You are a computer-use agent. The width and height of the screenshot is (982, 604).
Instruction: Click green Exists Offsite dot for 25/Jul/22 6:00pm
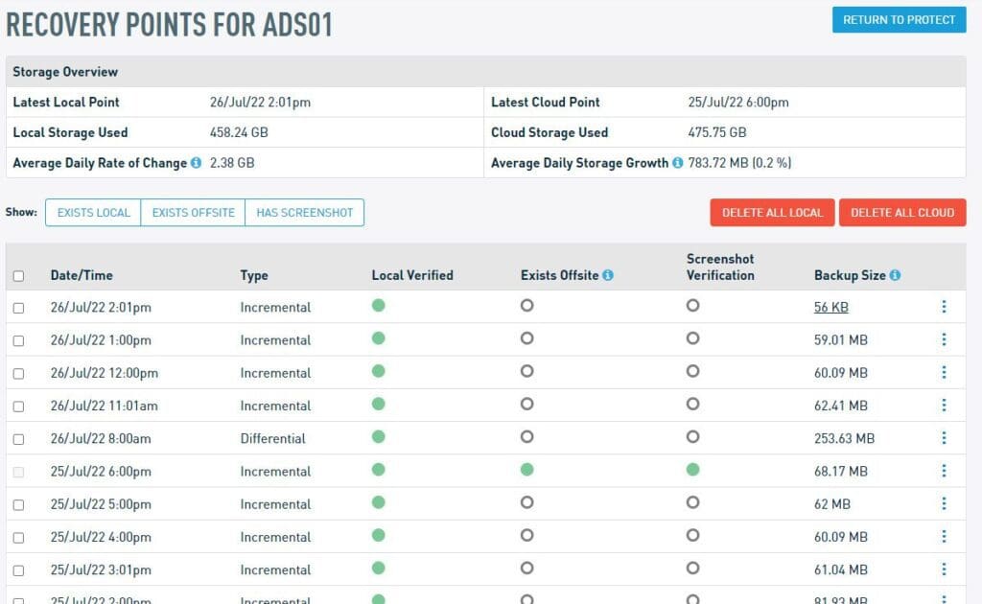pos(526,470)
